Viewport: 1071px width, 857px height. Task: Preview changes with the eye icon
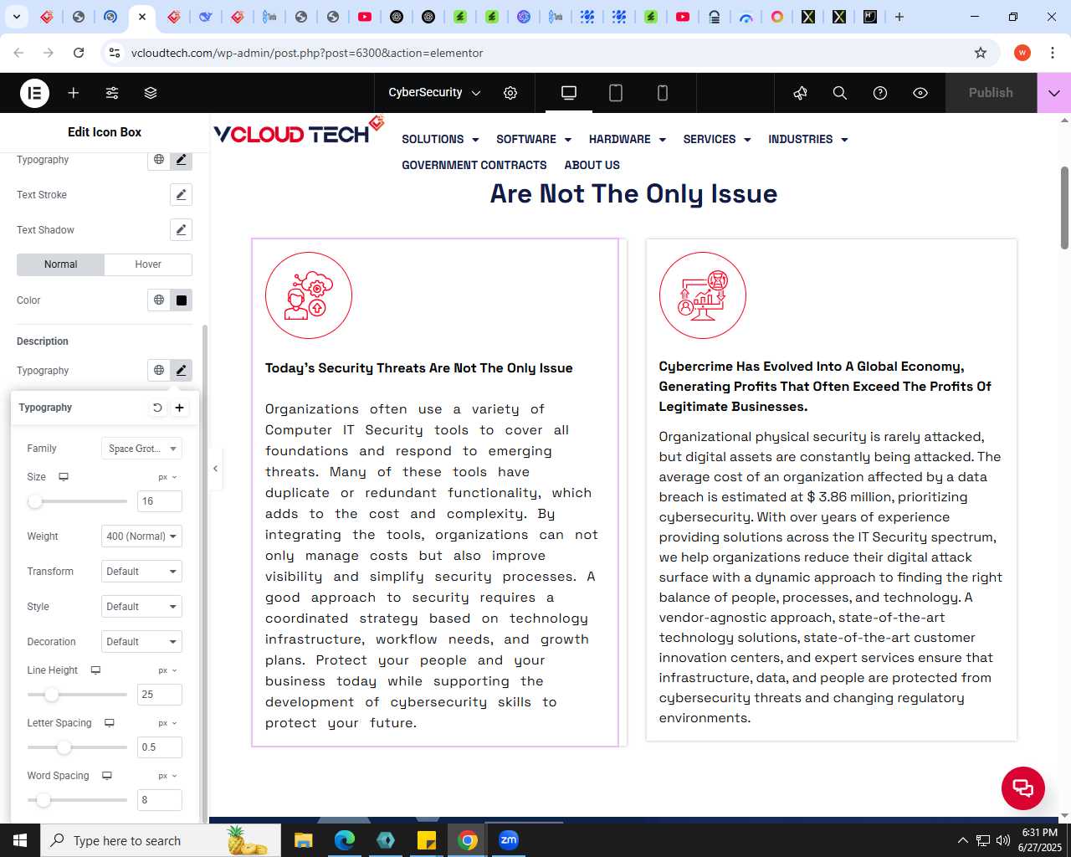click(920, 93)
